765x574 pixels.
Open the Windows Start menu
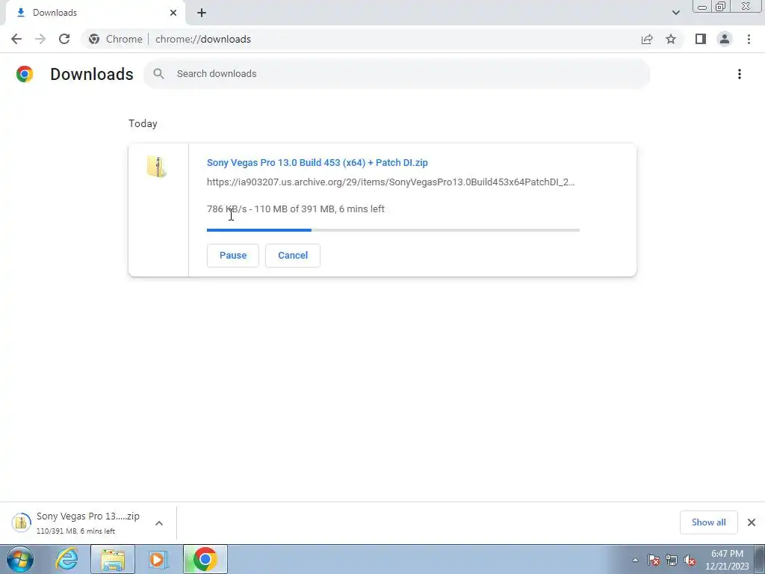tap(20, 559)
